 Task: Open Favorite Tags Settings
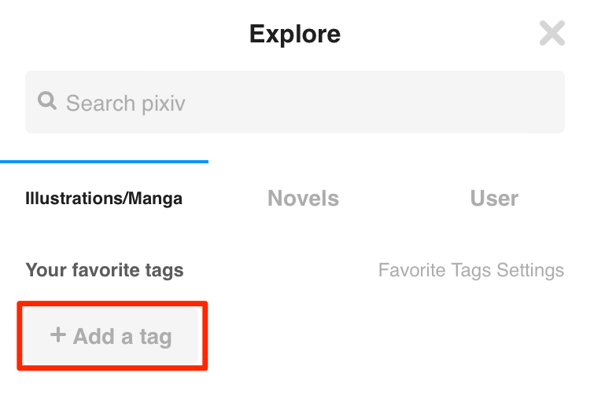pos(471,270)
